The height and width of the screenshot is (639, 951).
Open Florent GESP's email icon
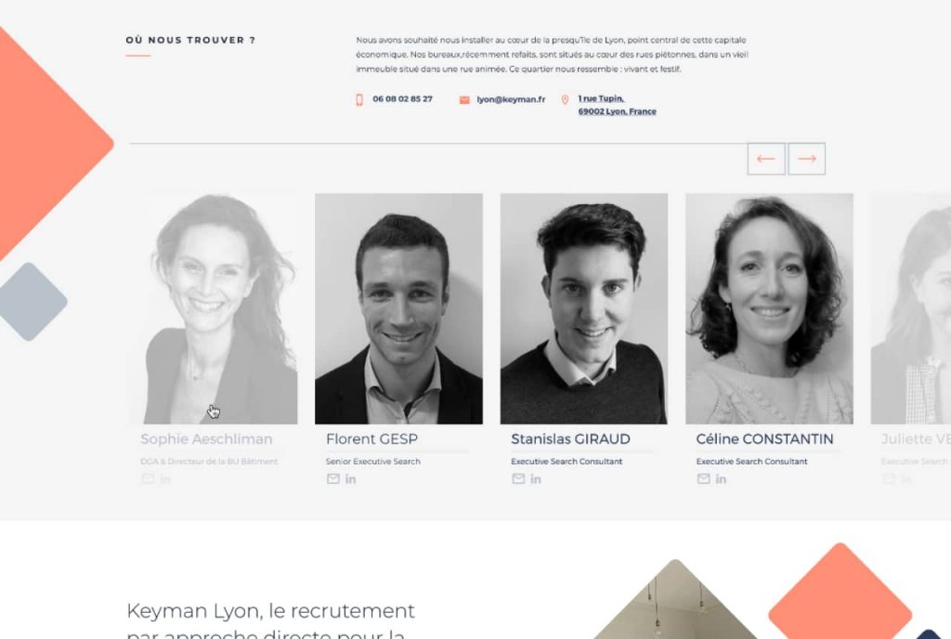(x=333, y=479)
